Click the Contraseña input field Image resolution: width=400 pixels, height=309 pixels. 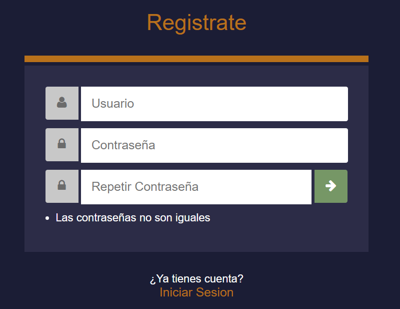pyautogui.click(x=214, y=145)
